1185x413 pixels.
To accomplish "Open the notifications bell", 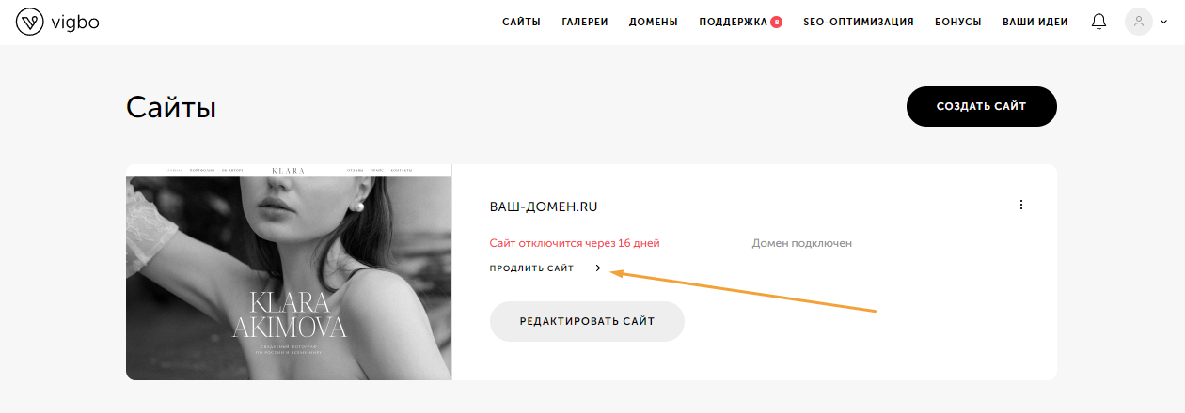I will point(1098,22).
